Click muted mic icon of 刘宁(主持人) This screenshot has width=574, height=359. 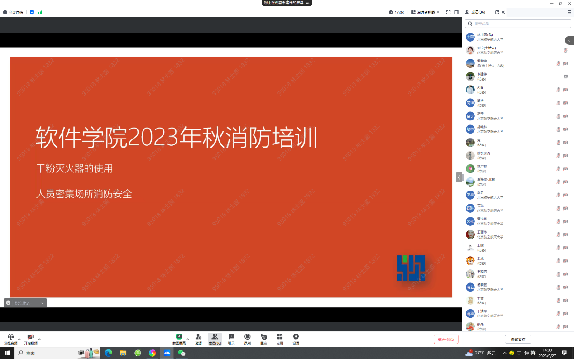(565, 50)
